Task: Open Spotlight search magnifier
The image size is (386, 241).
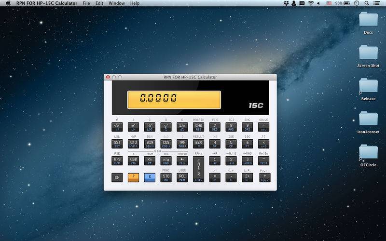Action: pos(367,3)
